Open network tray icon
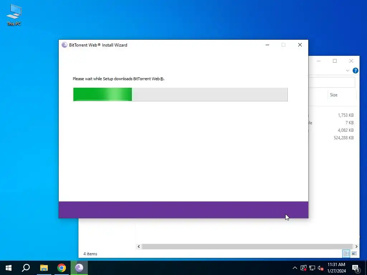The height and width of the screenshot is (275, 367). coord(312,268)
